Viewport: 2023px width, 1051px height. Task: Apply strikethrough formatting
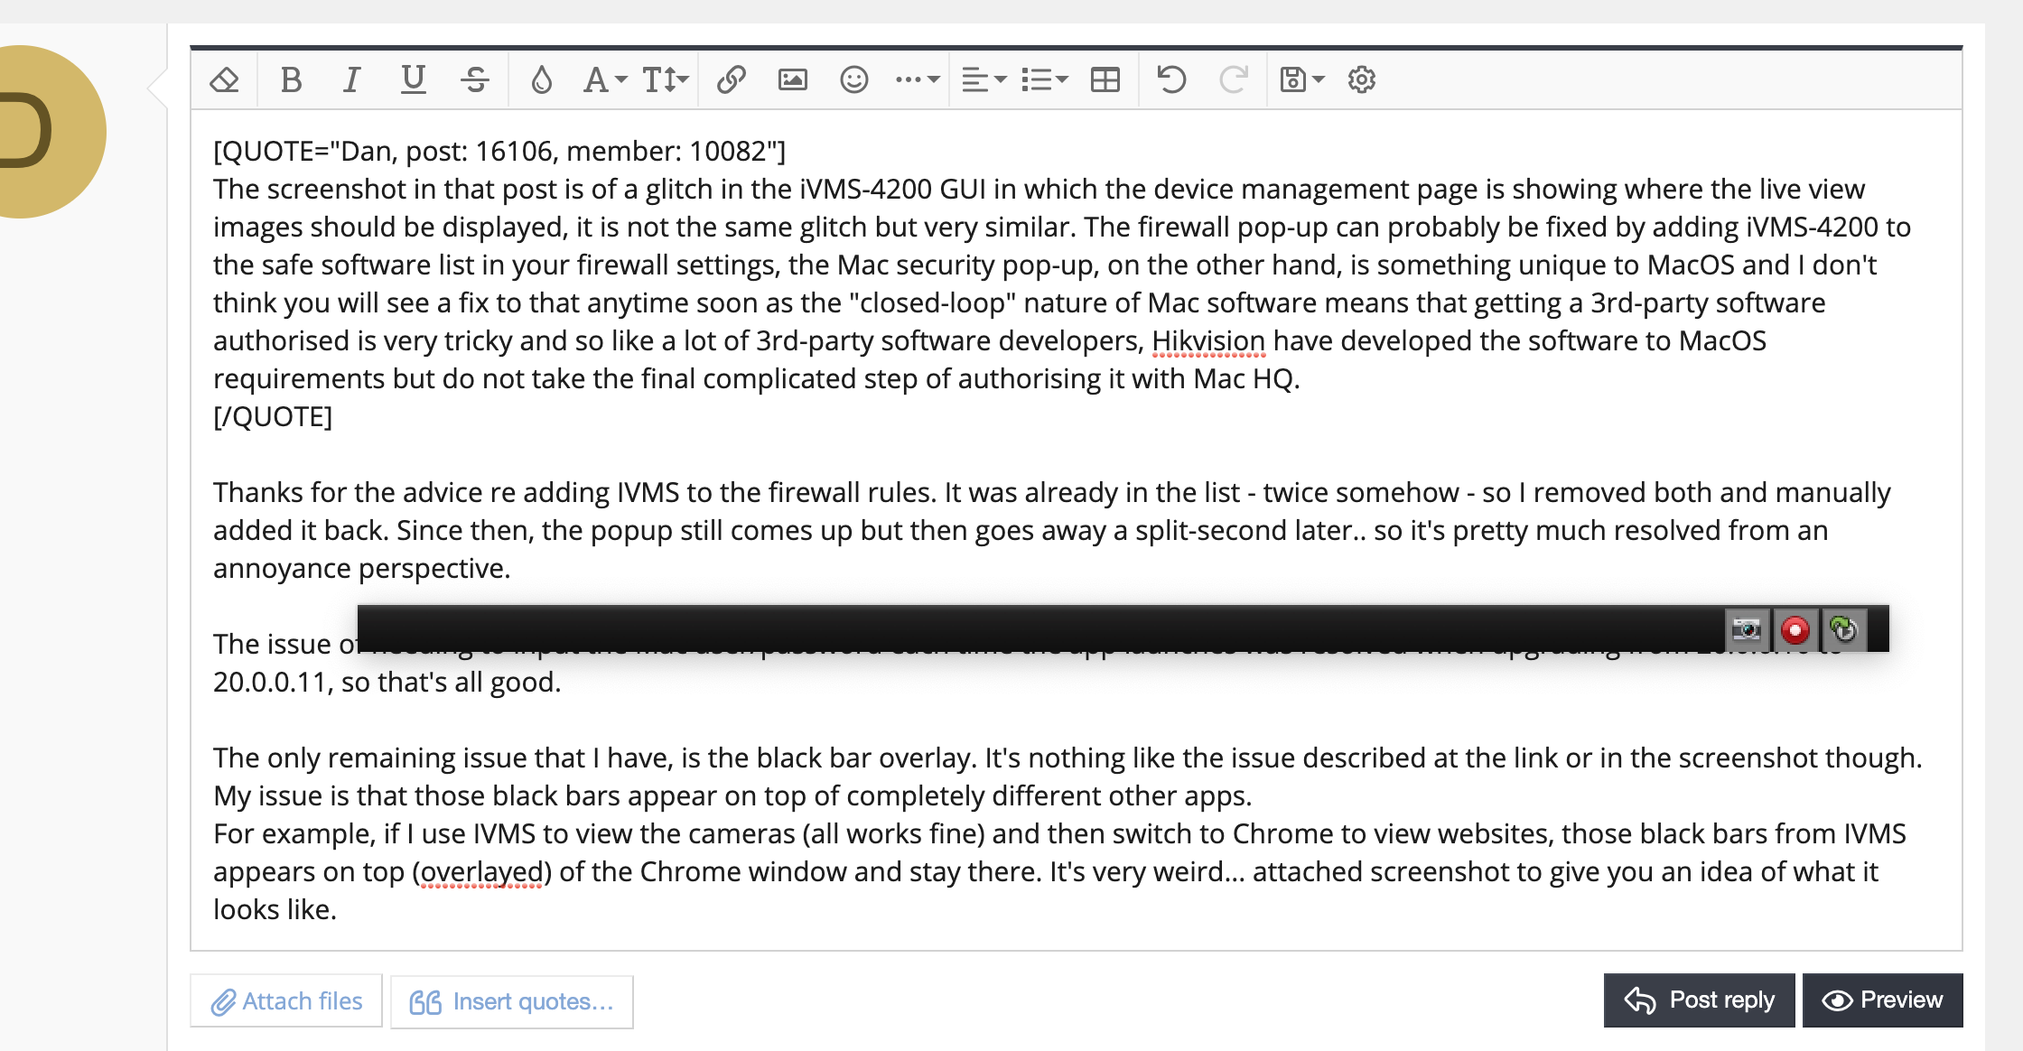coord(475,80)
